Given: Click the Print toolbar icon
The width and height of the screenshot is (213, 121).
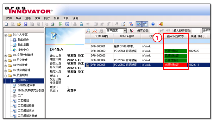Looking at the screenshot, I should pyautogui.click(x=53, y=24).
